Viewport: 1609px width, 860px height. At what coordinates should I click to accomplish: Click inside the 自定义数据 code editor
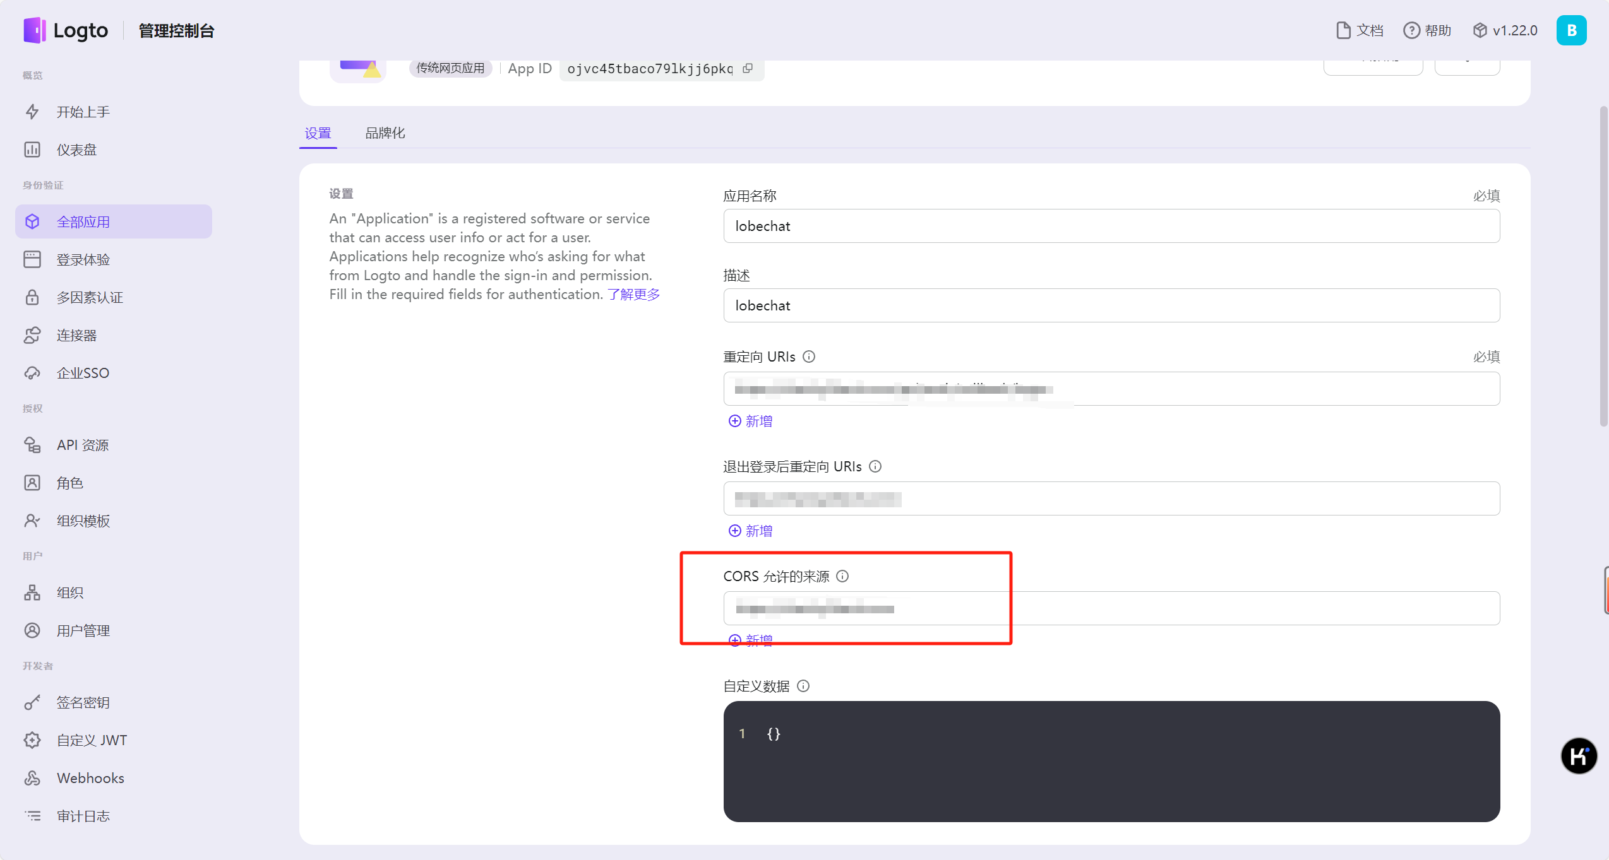(1111, 761)
